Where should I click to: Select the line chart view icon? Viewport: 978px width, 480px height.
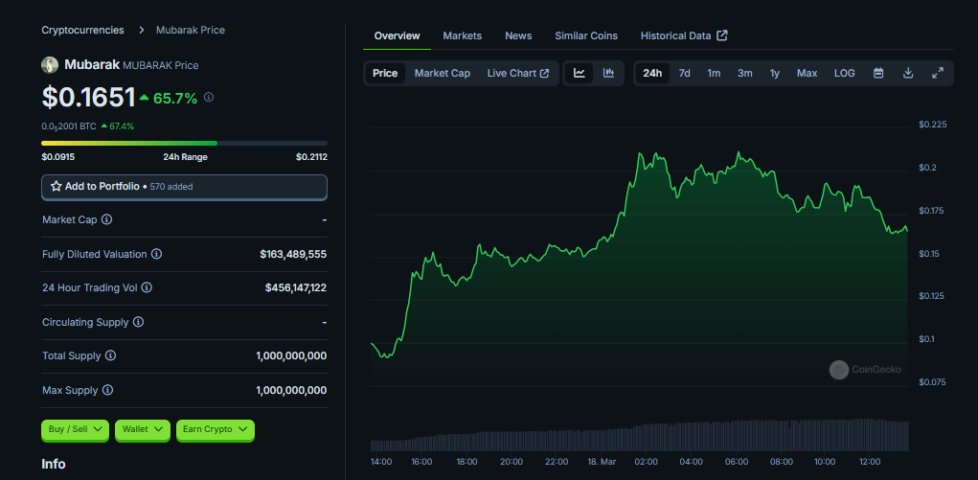pyautogui.click(x=580, y=73)
